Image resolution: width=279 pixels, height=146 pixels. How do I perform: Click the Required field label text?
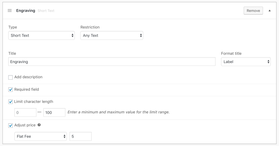coord(26,89)
